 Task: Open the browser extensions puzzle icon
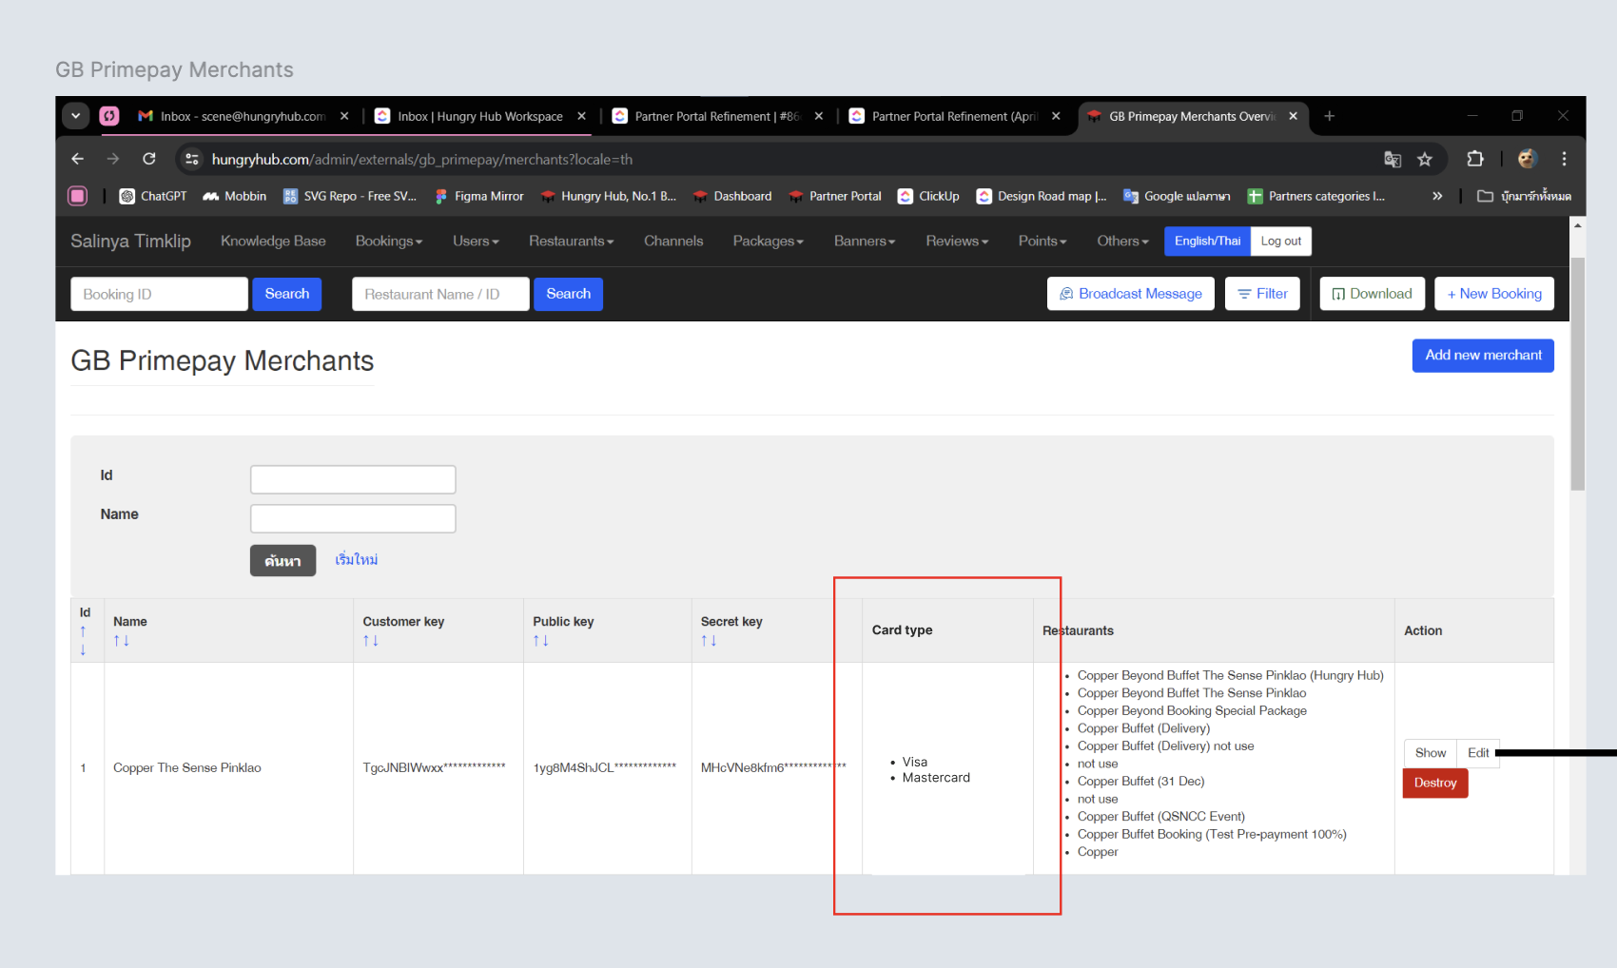(1474, 159)
